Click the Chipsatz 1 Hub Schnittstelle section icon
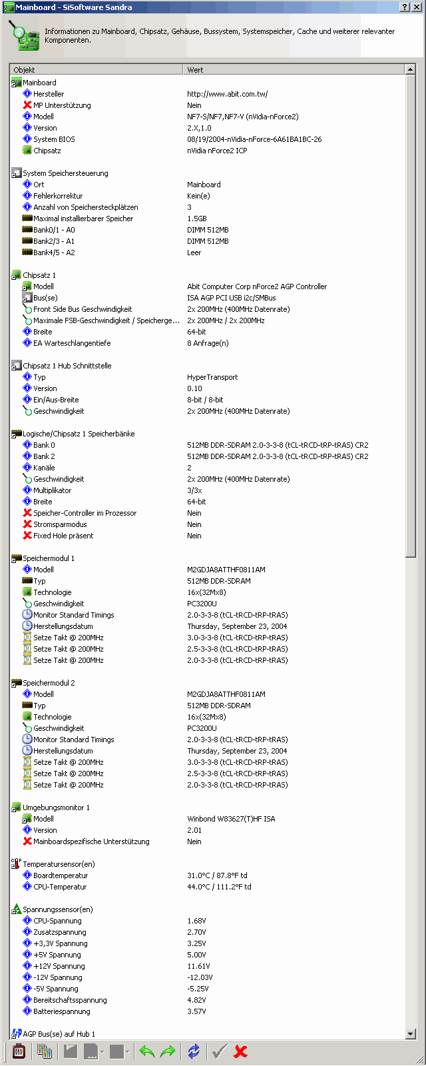426x1066 pixels. (17, 366)
